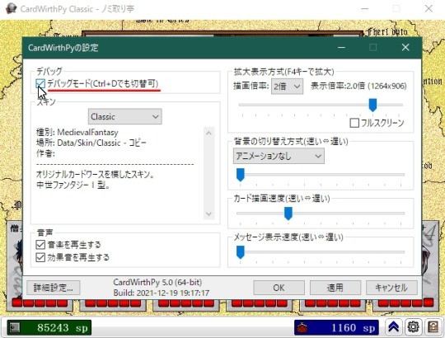
Task: Open the 描画倍率 2倍 dropdown
Action: pos(287,86)
